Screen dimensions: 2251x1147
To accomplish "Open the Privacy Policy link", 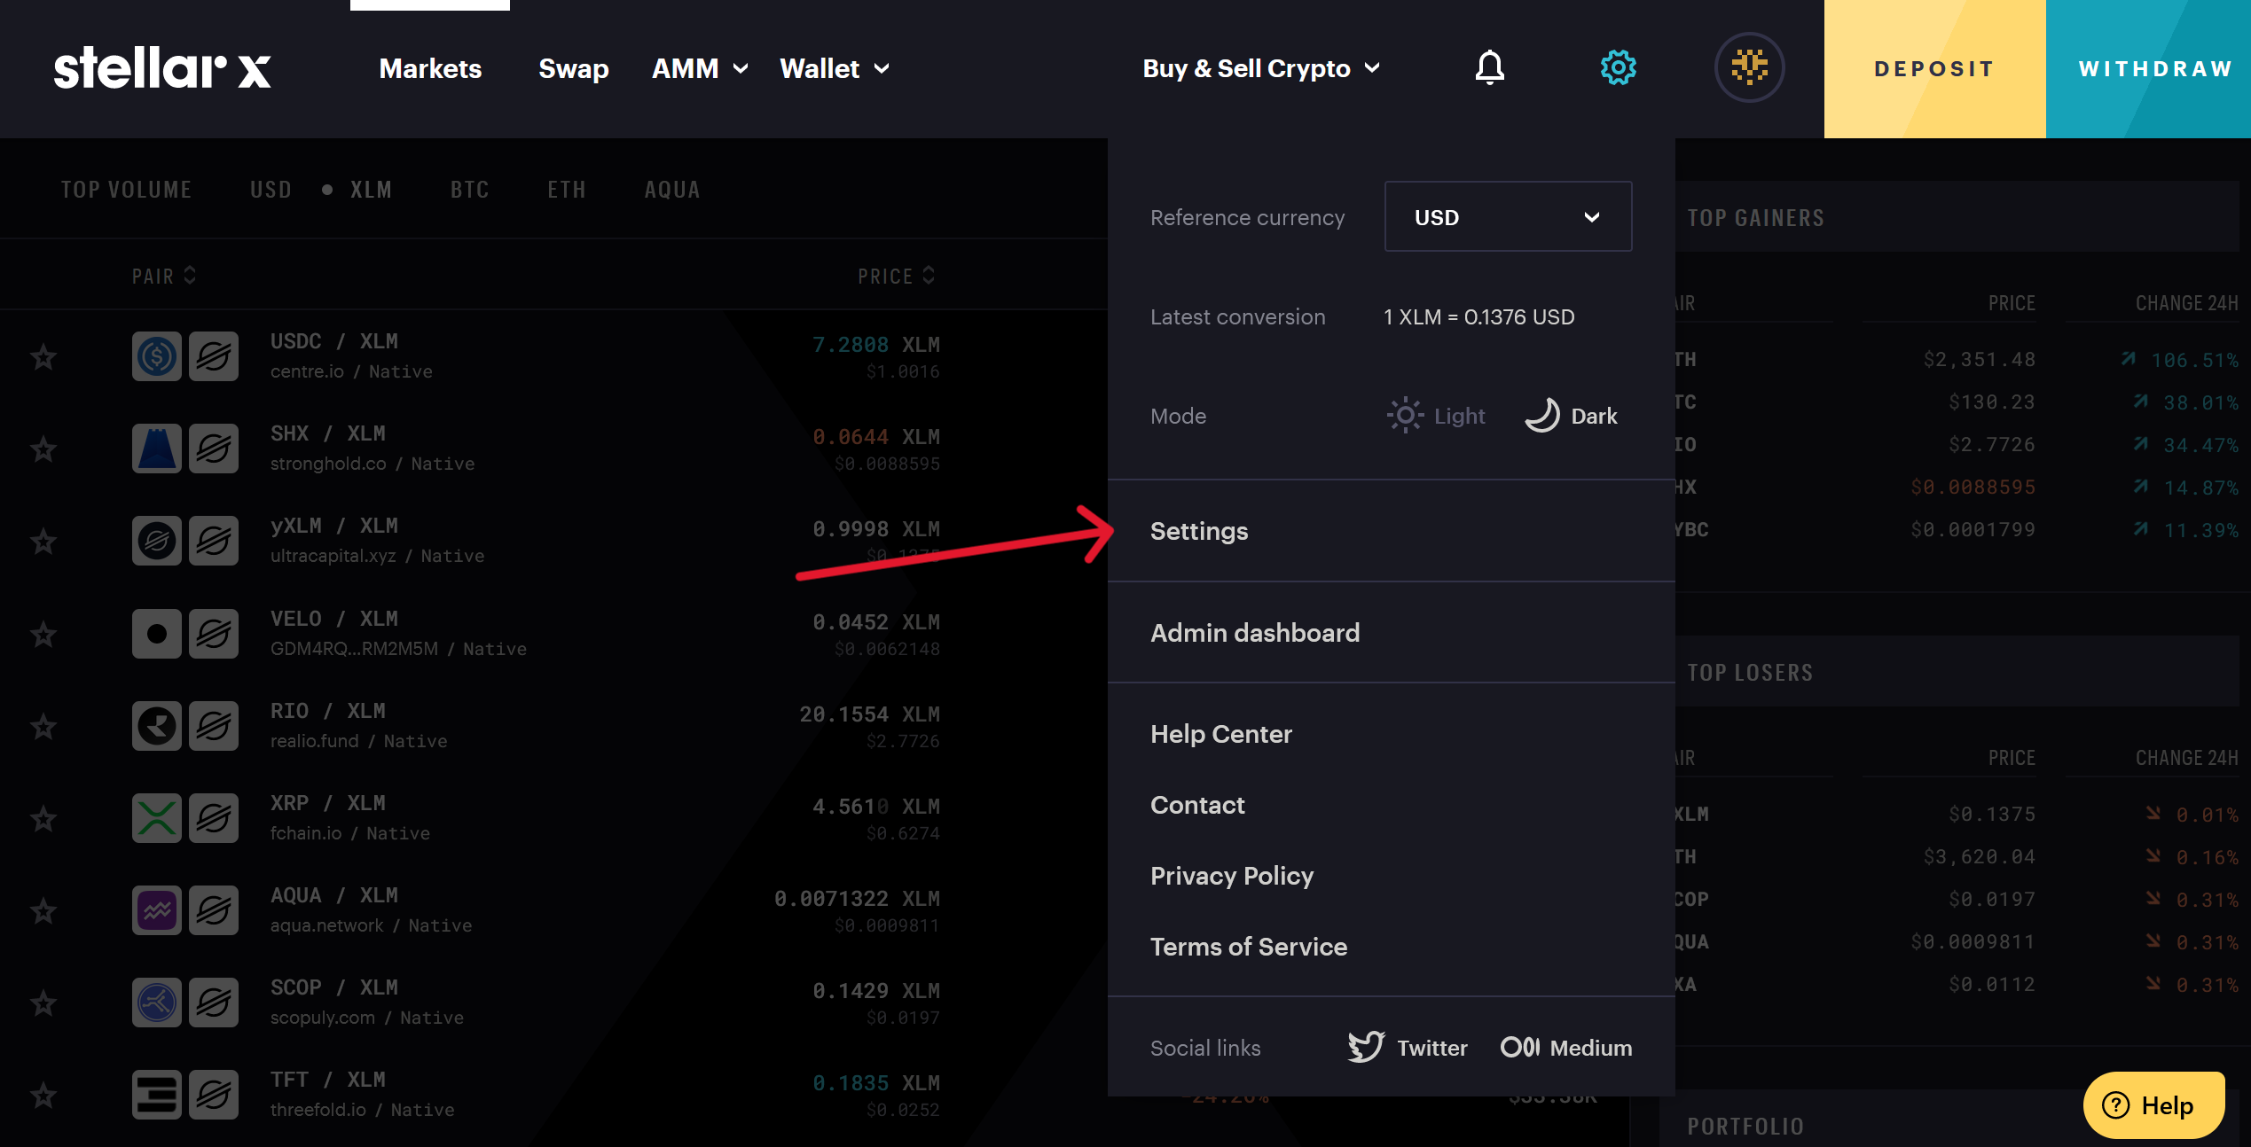I will pyautogui.click(x=1232, y=876).
